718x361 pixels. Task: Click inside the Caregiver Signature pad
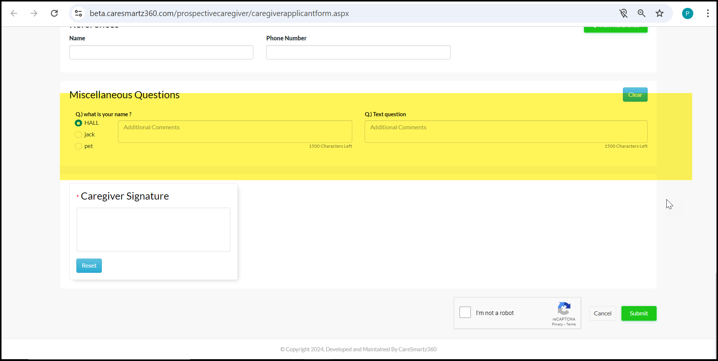153,229
